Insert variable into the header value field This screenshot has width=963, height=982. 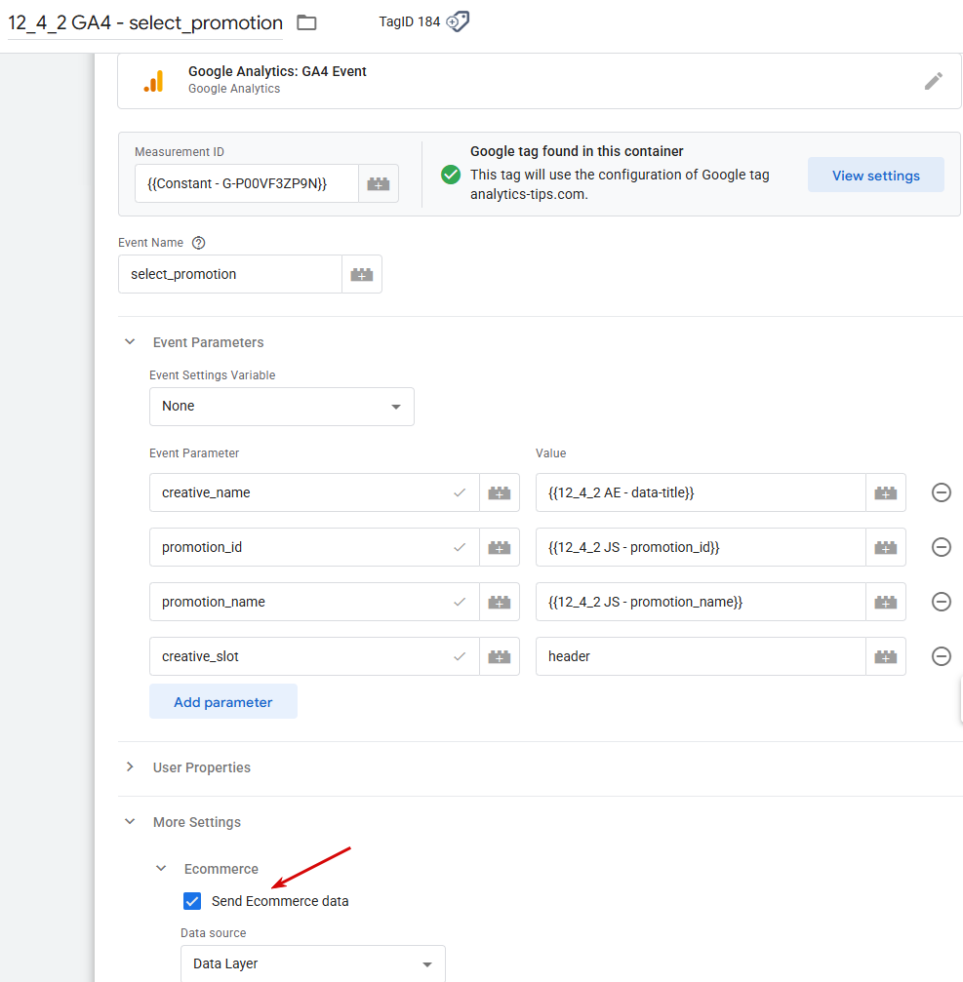(886, 656)
